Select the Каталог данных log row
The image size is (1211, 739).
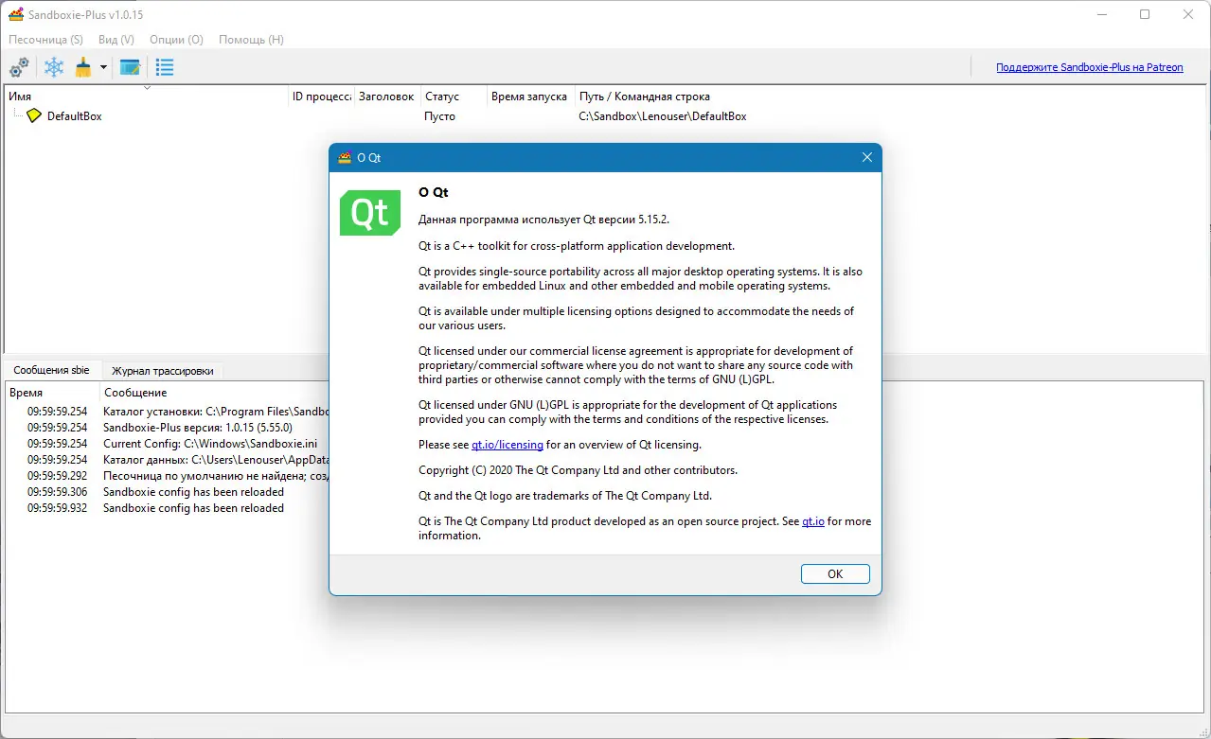[x=168, y=460]
